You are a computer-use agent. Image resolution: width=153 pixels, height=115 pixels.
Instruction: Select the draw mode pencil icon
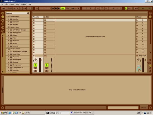click(x=78, y=8)
